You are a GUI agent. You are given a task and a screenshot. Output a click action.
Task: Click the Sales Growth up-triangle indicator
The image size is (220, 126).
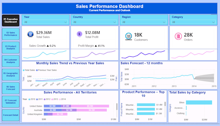click(x=48, y=46)
